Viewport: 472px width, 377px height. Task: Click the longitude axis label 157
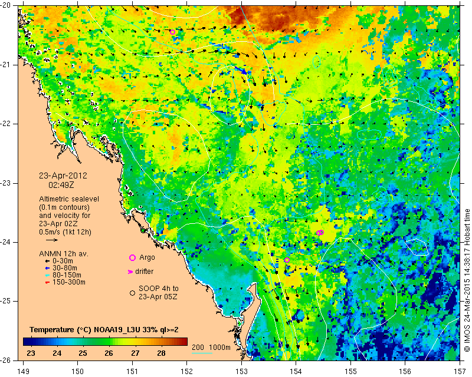[x=460, y=372]
